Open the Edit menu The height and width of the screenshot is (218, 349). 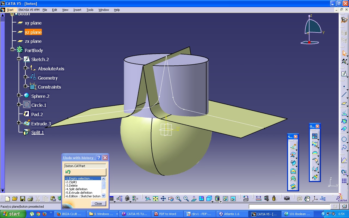[x=55, y=10]
